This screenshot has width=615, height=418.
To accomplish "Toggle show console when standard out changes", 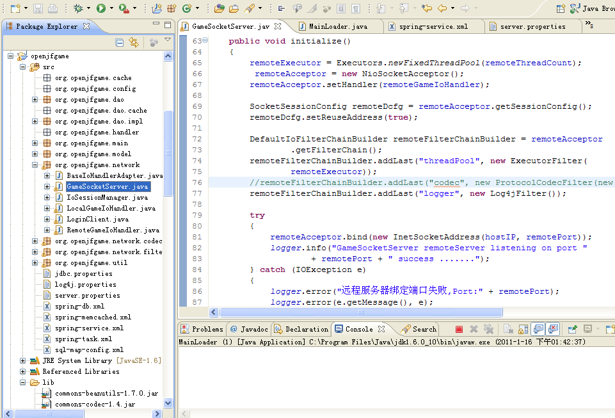I will tap(539, 329).
